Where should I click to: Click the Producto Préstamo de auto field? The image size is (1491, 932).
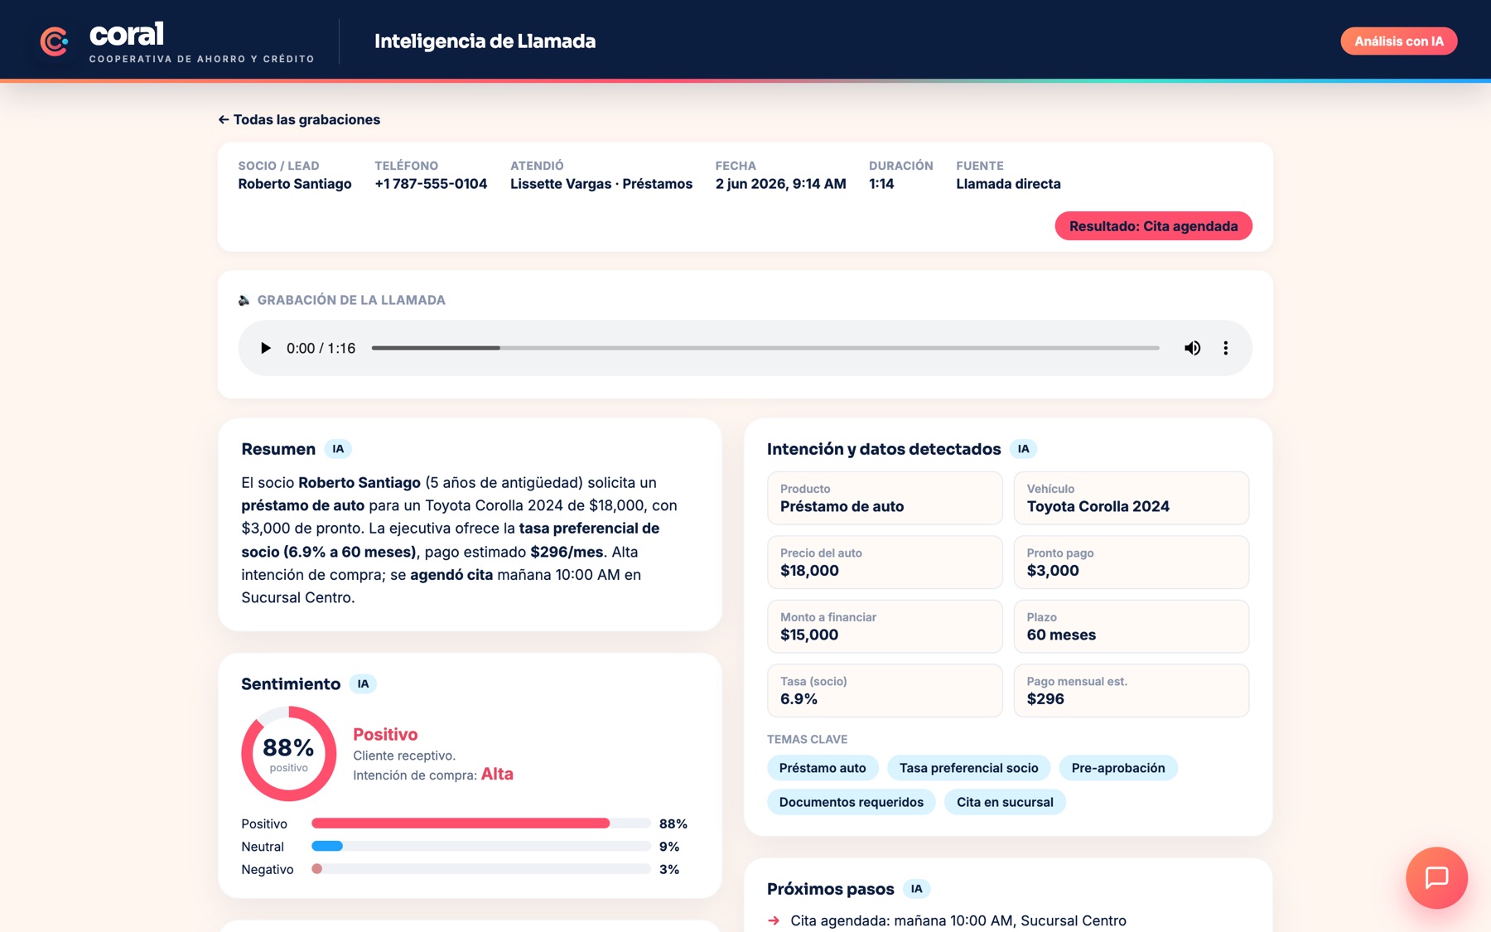coord(885,498)
